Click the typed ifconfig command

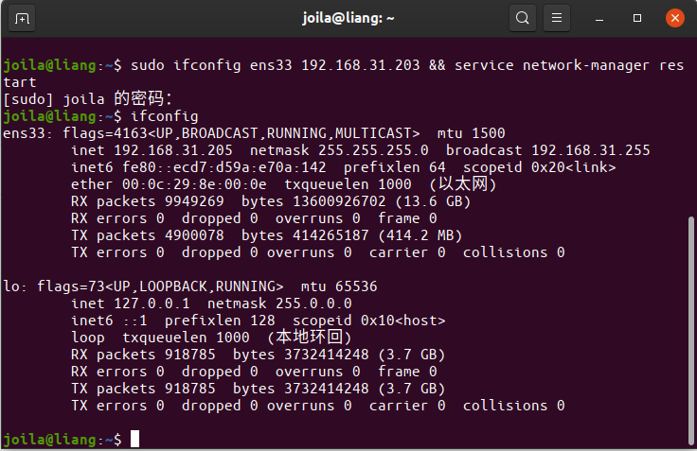(165, 116)
